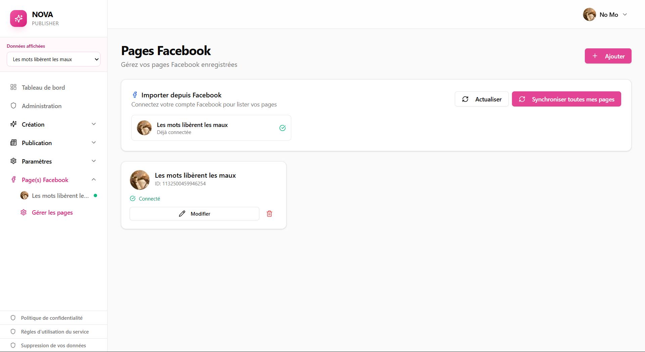Screen dimensions: 645x352
Task: Click the shield icon by Suppression de vos données
Action: (13, 345)
